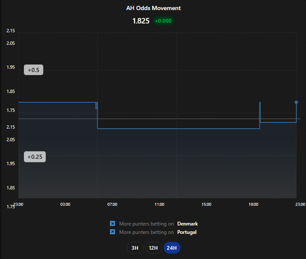Viewport: 306px width, 259px height.
Task: Switch chart range to 12H
Action: pos(153,248)
